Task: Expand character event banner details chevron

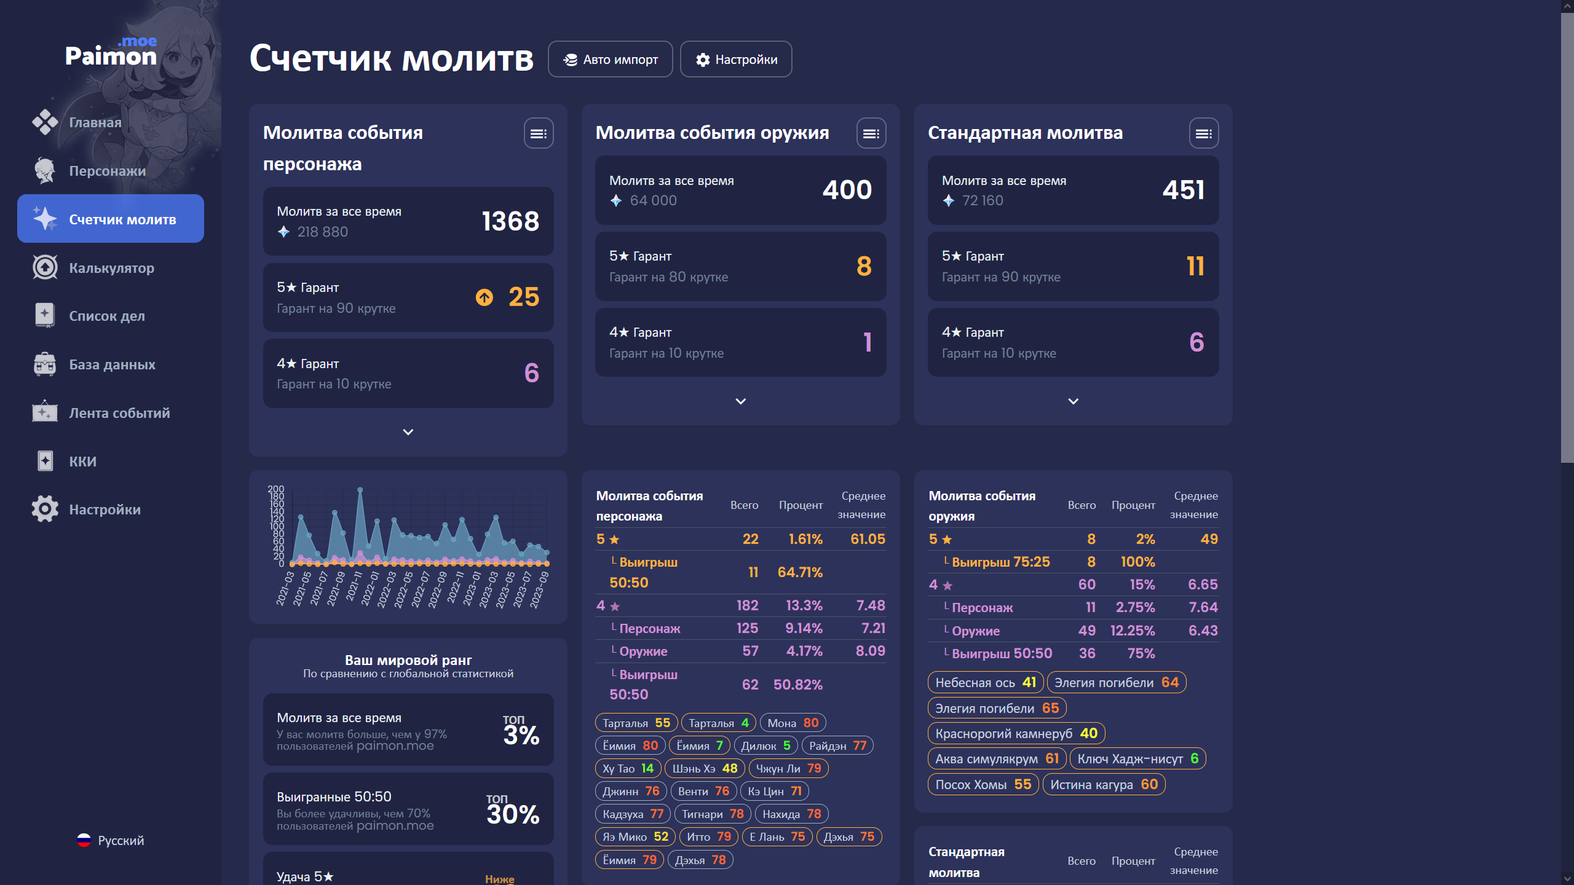Action: pyautogui.click(x=408, y=432)
